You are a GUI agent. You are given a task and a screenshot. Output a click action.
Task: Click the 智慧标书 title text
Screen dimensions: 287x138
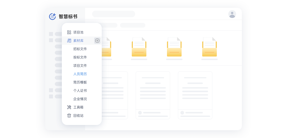coord(68,16)
